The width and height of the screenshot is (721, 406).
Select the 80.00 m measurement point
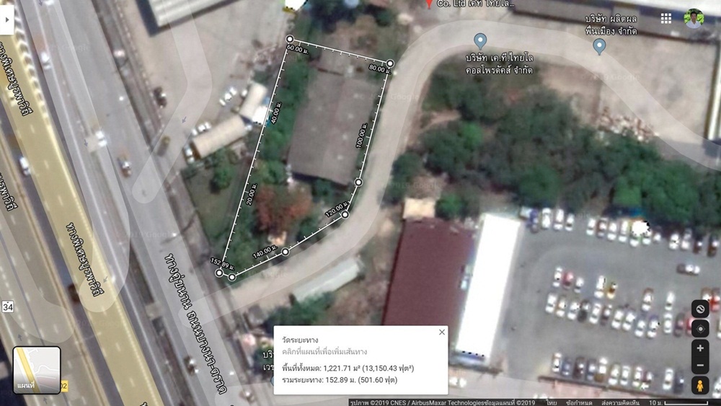[390, 63]
